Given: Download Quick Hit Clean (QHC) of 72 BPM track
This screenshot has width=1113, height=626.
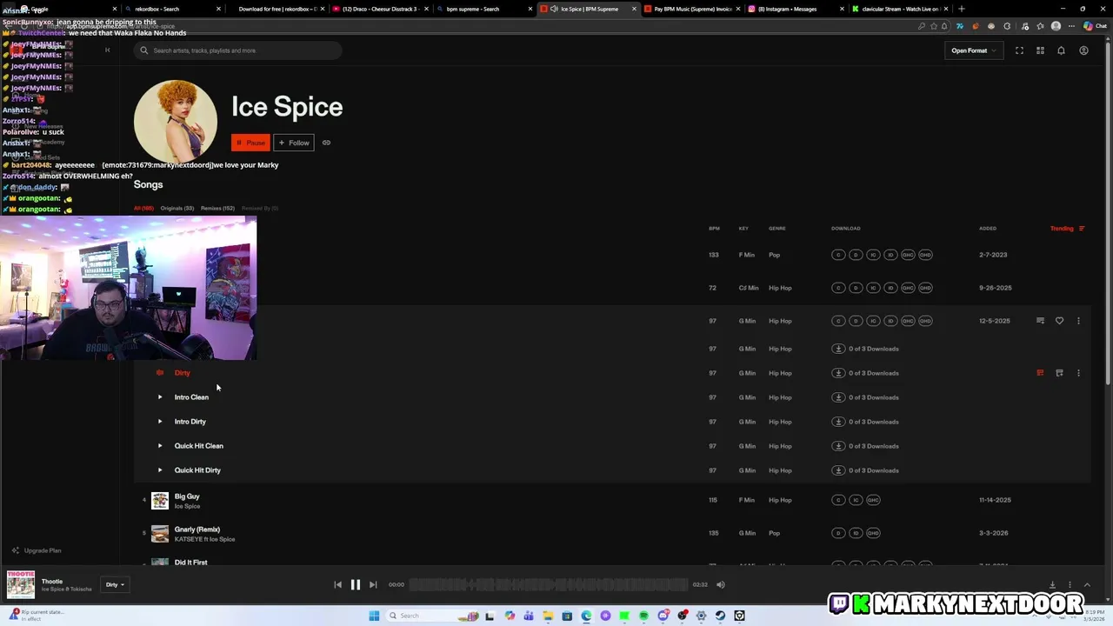Looking at the screenshot, I should tap(908, 288).
